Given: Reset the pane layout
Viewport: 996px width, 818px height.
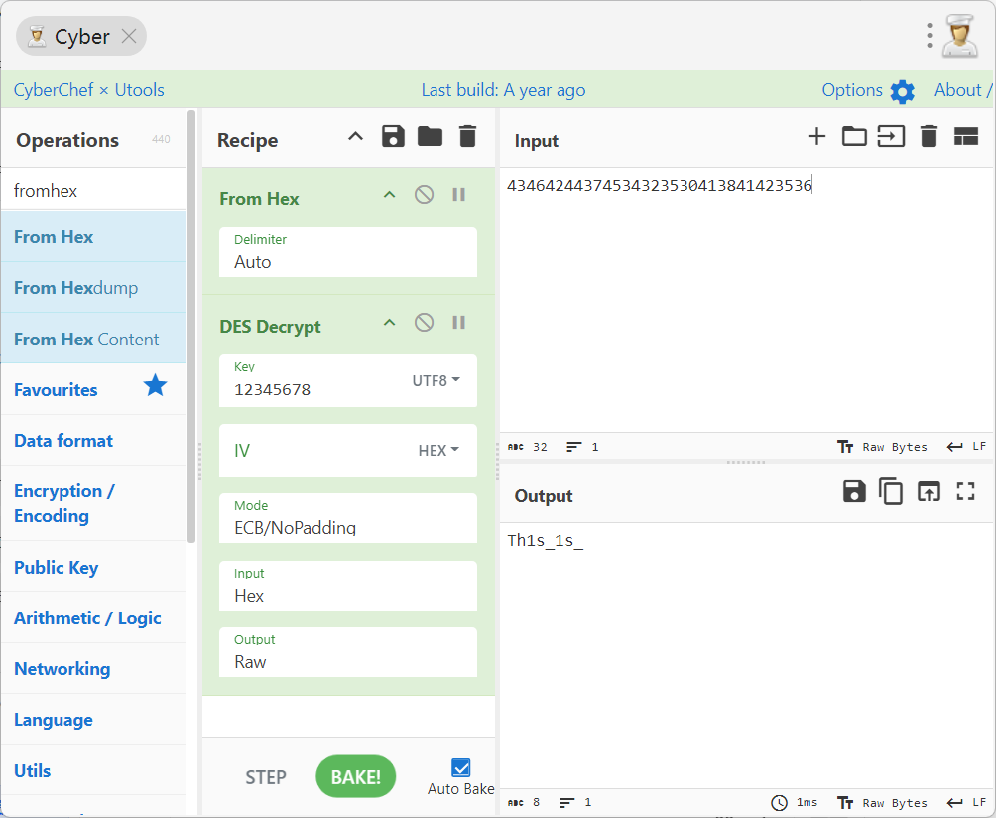Looking at the screenshot, I should pos(966,136).
